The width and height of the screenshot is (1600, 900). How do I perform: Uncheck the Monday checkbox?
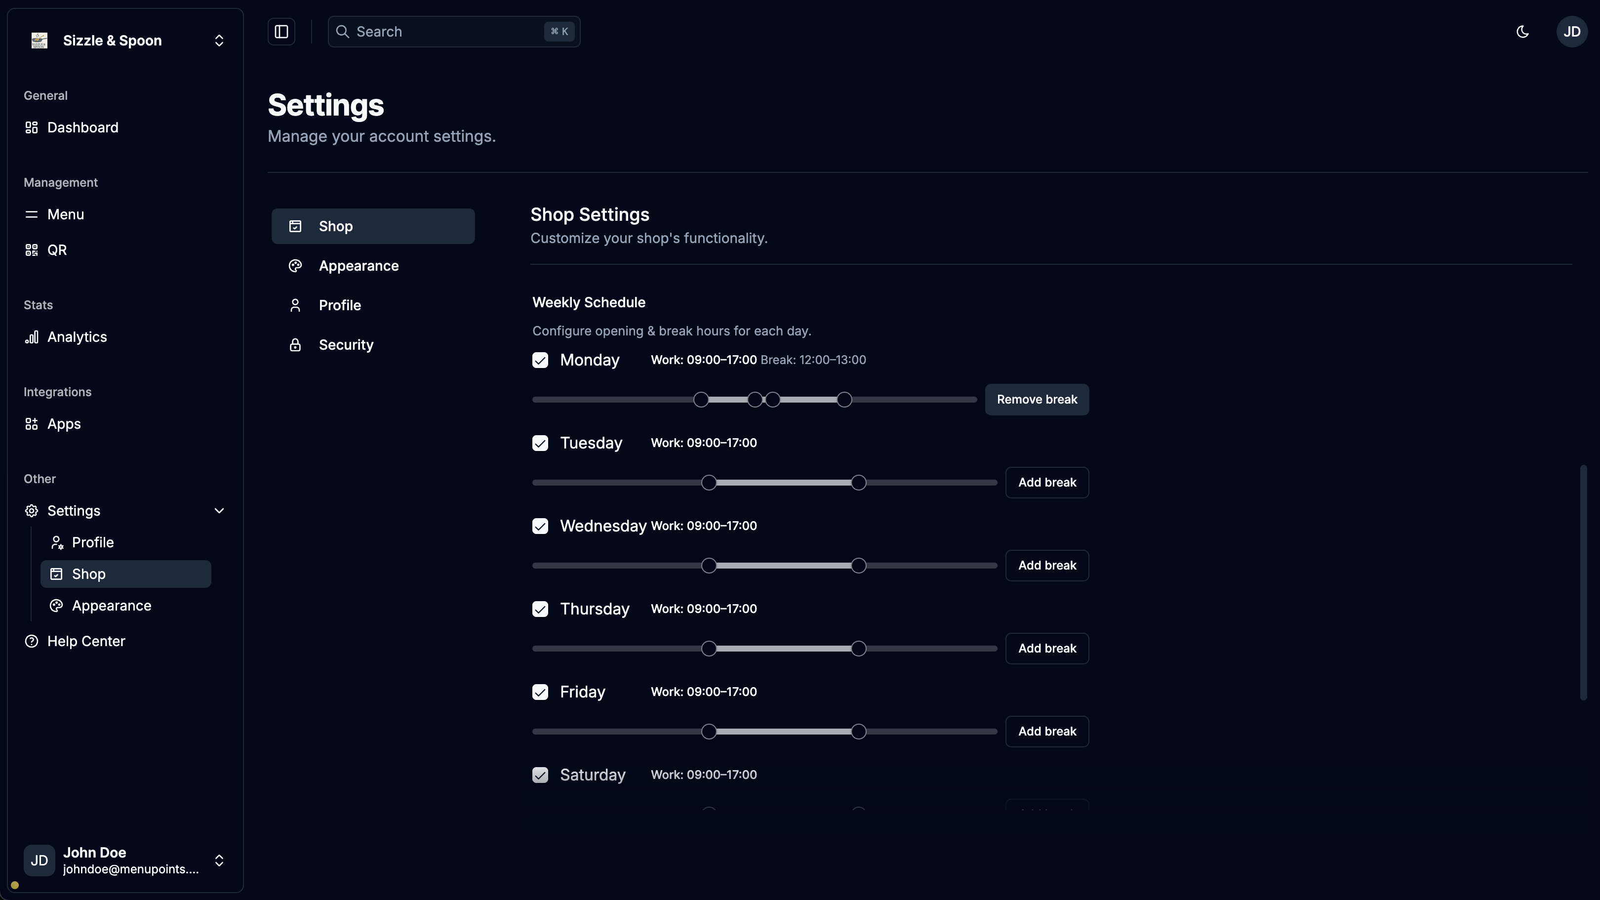tap(540, 360)
